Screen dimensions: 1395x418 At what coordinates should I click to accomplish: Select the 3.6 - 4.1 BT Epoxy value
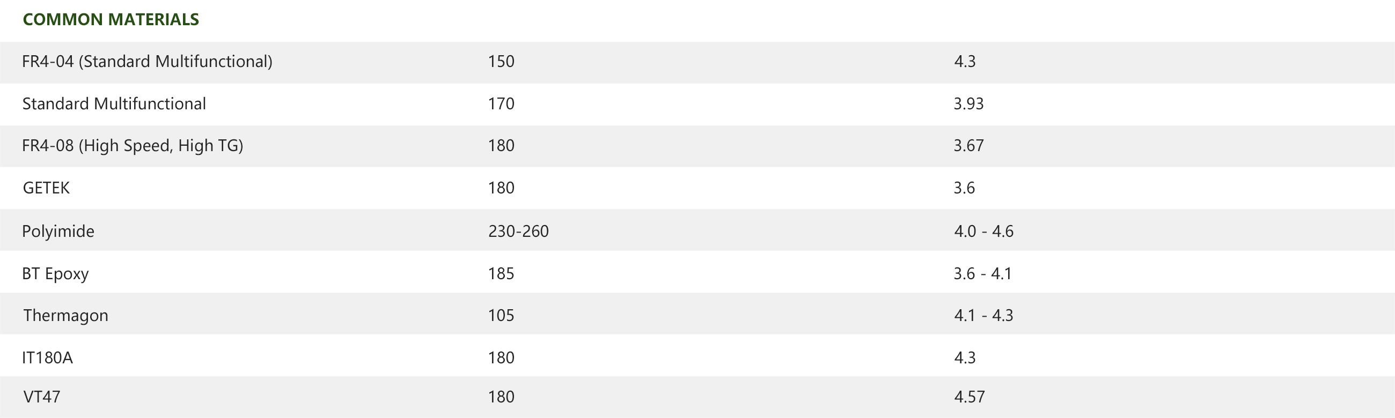pyautogui.click(x=982, y=273)
